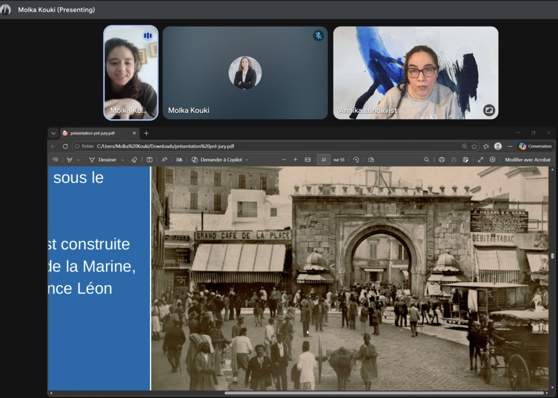The image size is (558, 398).
Task: Open the Copilot Conversation button
Action: 535,146
